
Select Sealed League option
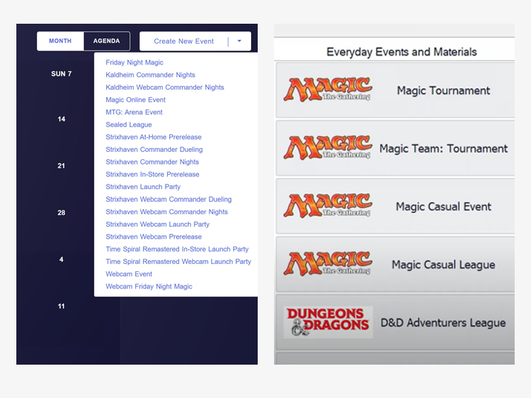click(x=128, y=125)
